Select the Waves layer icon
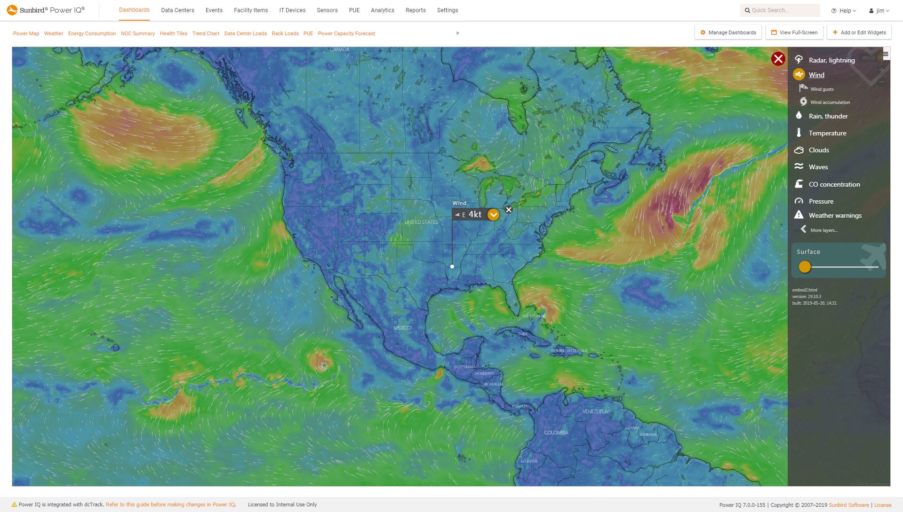Image resolution: width=903 pixels, height=512 pixels. click(799, 166)
